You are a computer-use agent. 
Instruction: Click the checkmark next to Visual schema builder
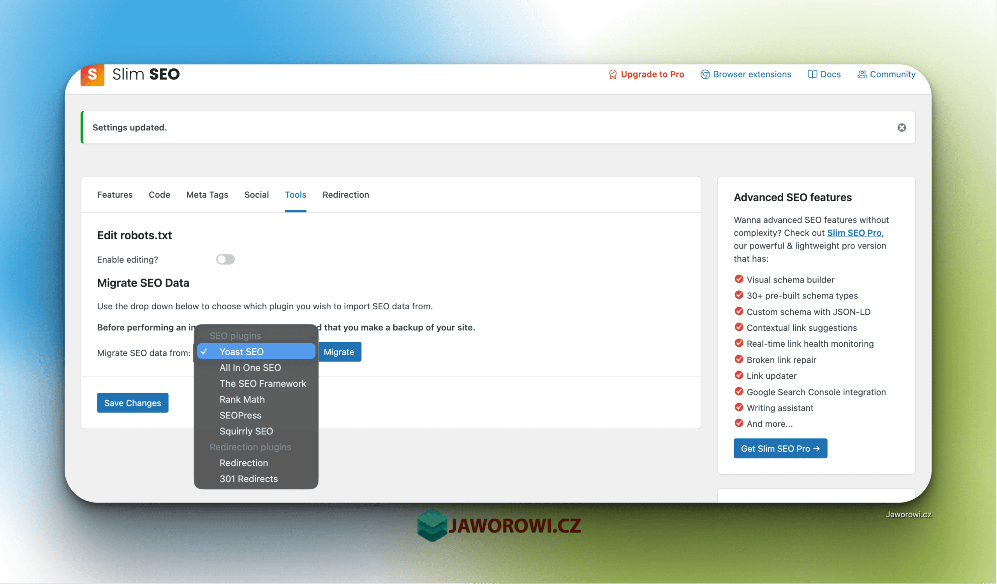coord(739,279)
